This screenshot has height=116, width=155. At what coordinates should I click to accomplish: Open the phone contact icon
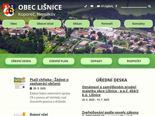(86, 6)
